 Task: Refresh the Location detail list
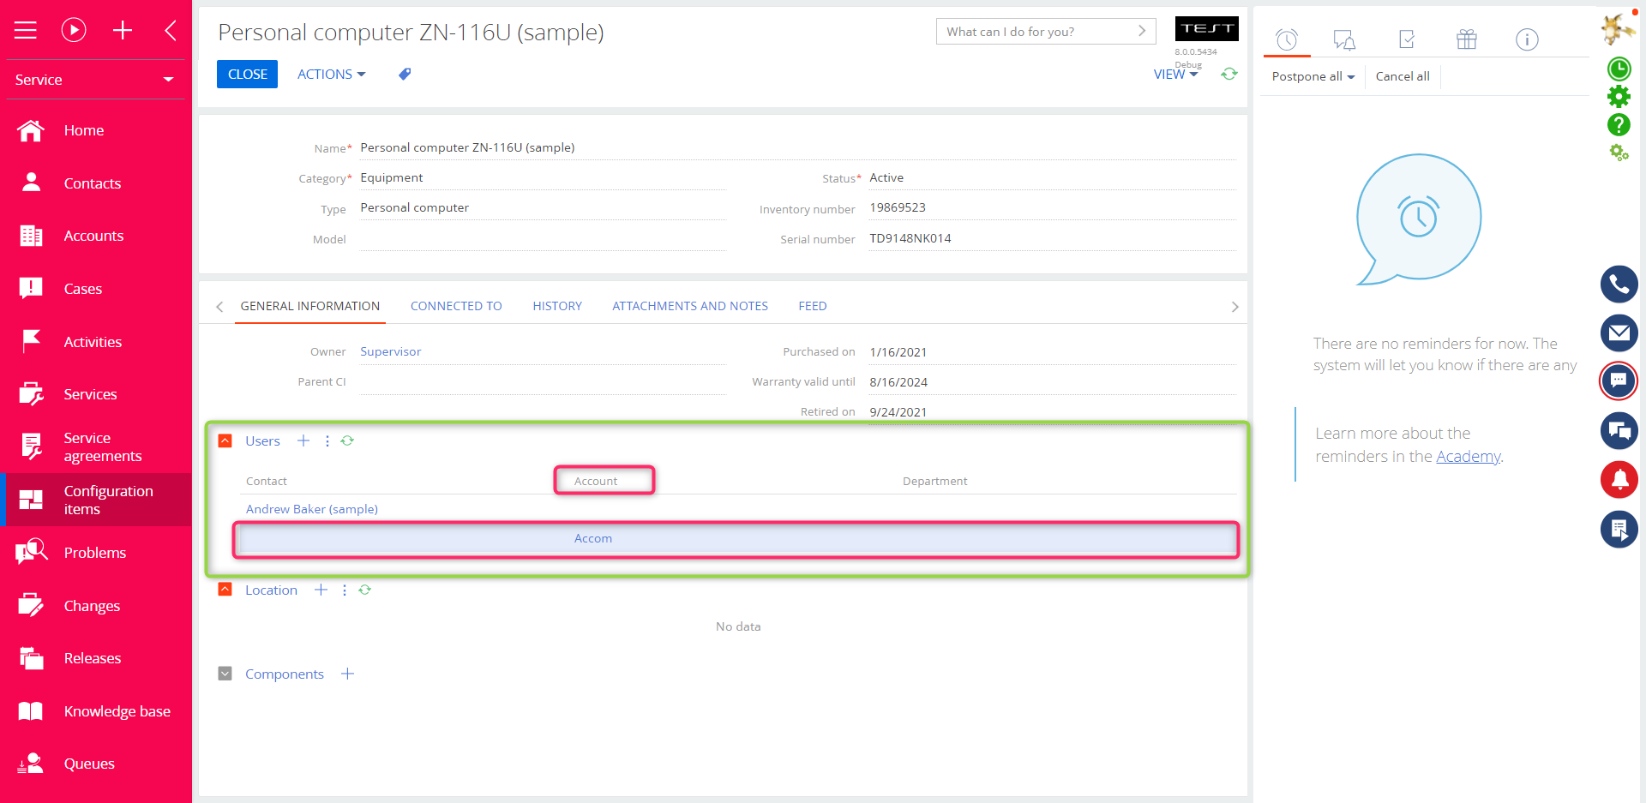pos(365,590)
